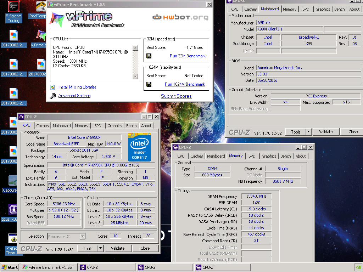Click the 1.718 sec best score text
Viewport: 363px width, 272px height.
pos(195,47)
